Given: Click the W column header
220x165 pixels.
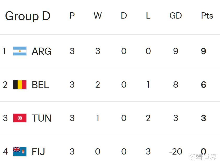Looking at the screenshot, I should 98,16.
